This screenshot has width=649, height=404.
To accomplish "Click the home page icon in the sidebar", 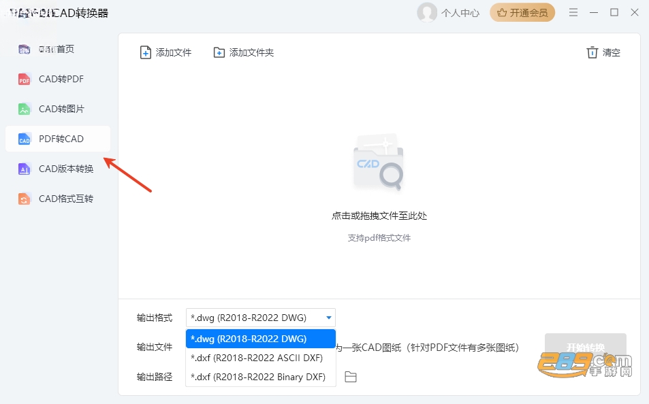I will pos(25,49).
